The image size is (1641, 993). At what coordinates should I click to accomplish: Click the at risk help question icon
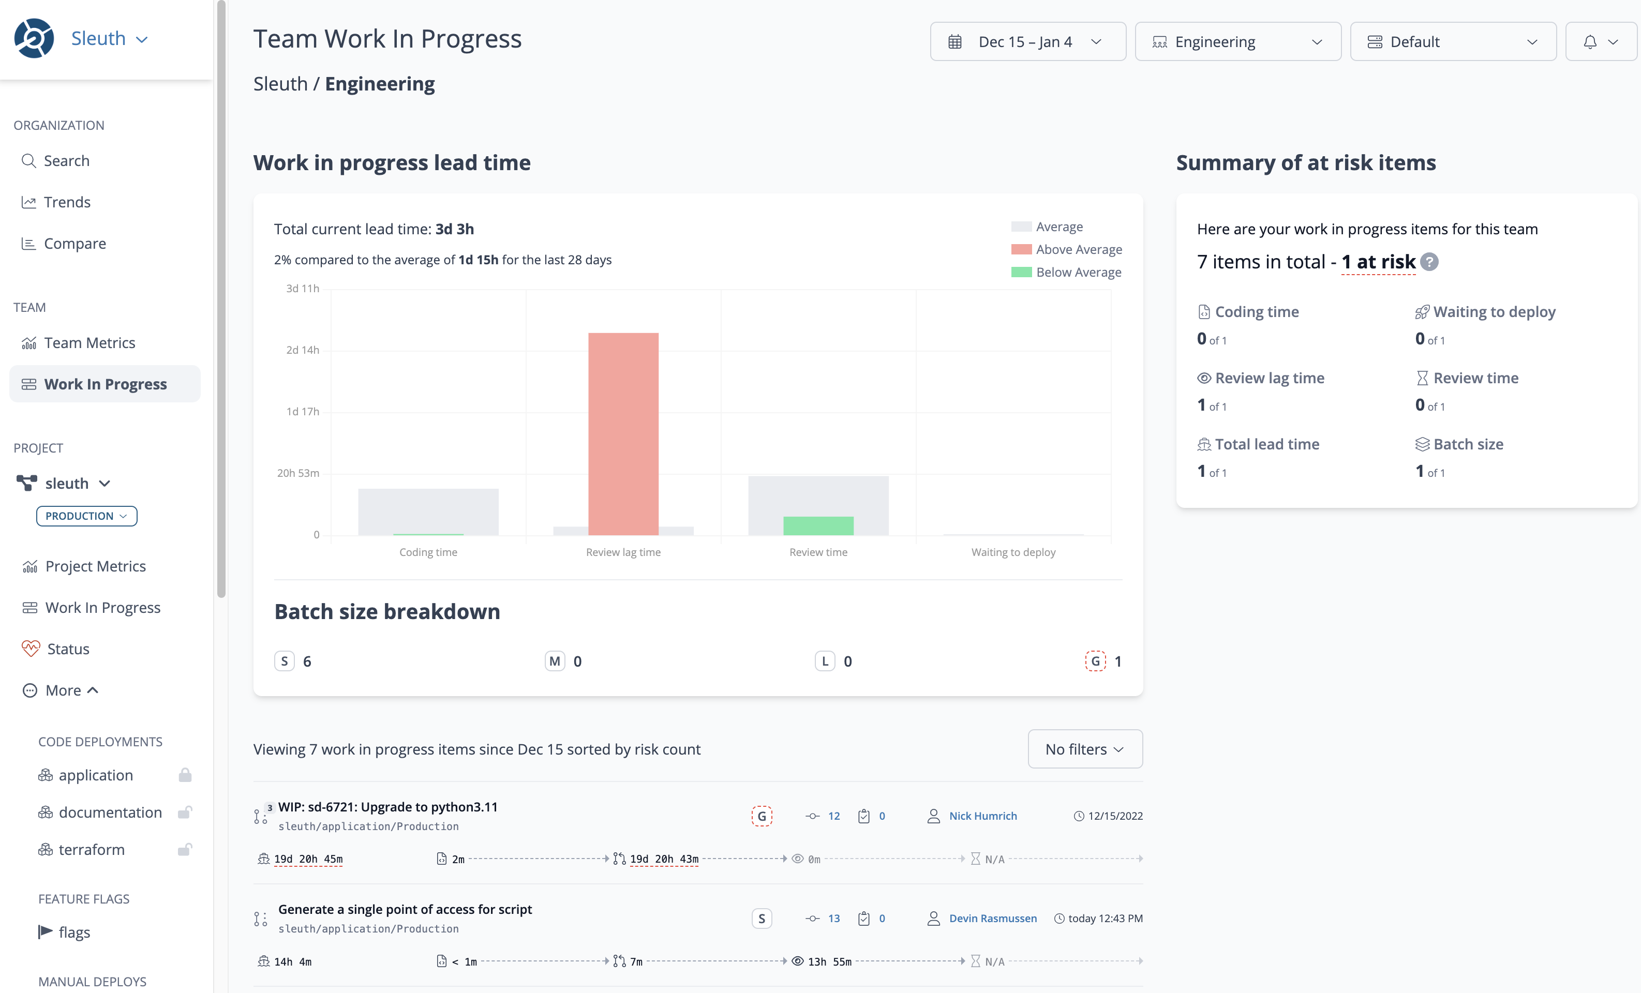coord(1429,262)
